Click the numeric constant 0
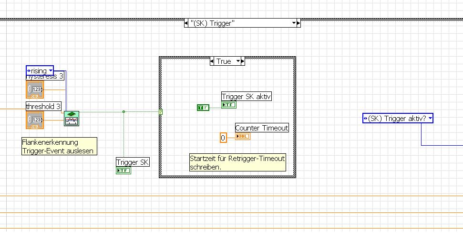 click(x=223, y=138)
